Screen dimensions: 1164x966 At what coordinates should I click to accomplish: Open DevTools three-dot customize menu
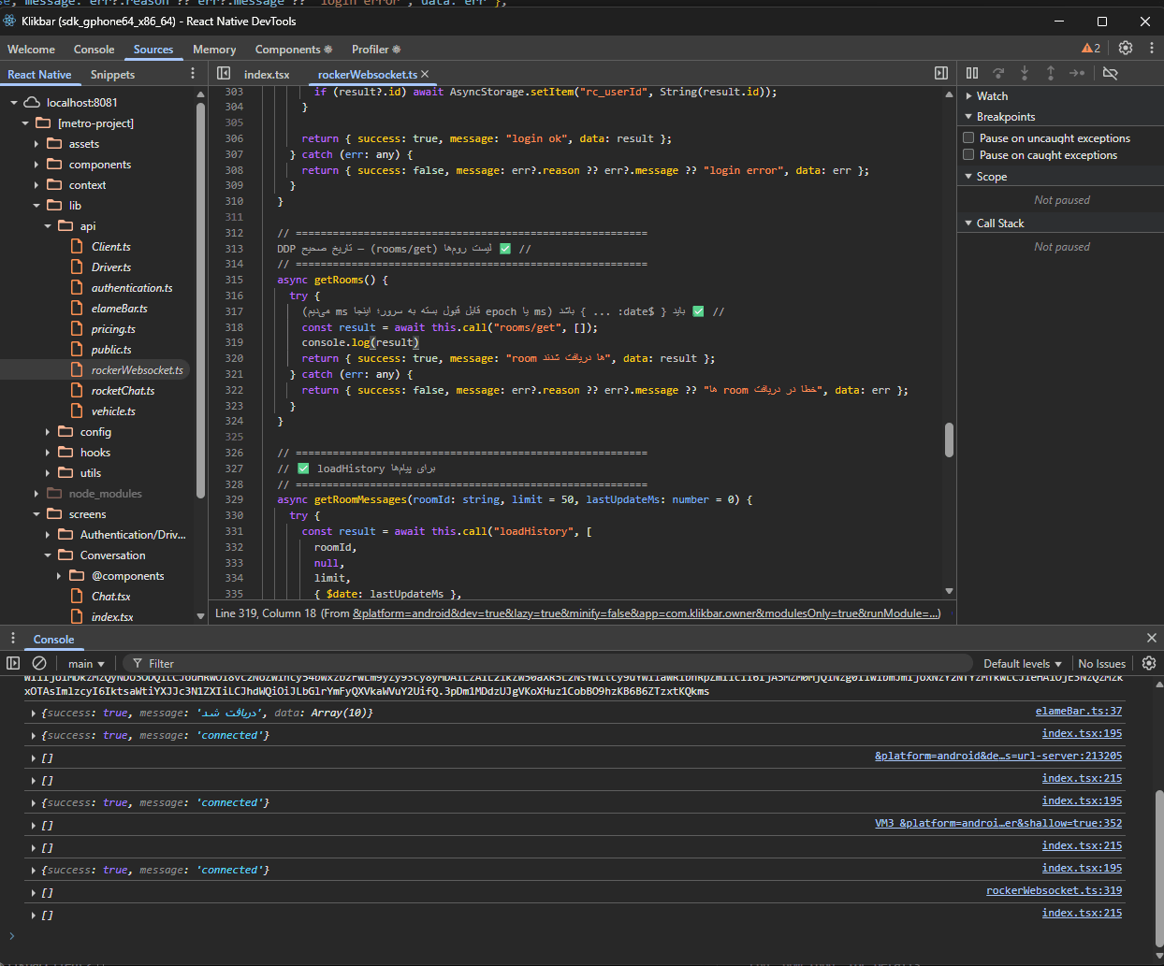pyautogui.click(x=1152, y=48)
